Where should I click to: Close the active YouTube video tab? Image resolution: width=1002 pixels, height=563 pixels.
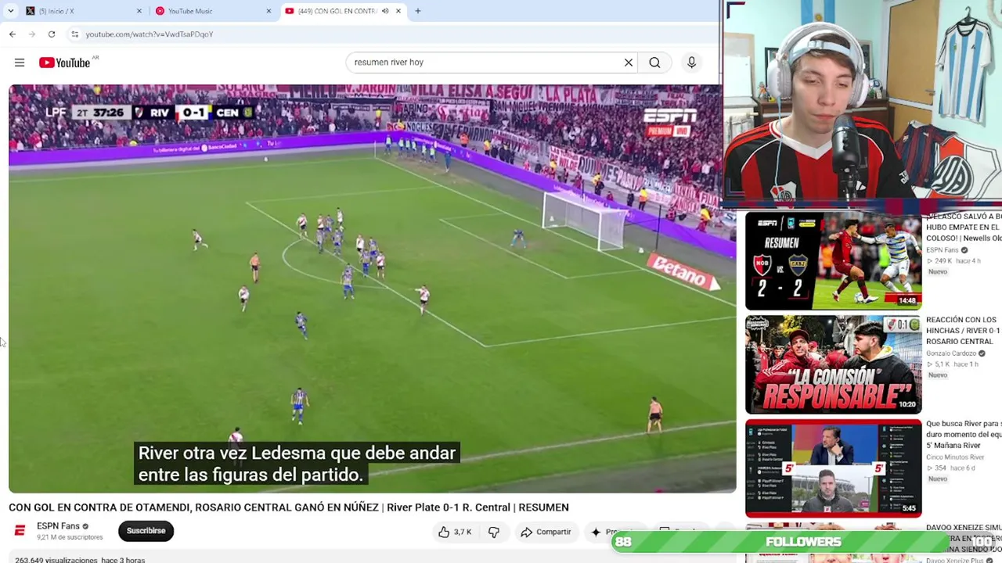tap(398, 11)
